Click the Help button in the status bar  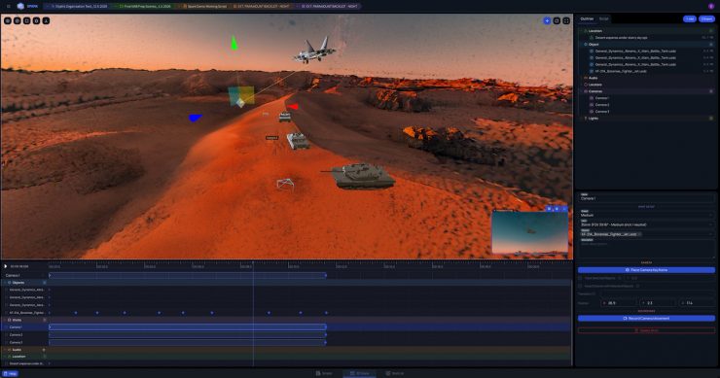(x=10, y=373)
